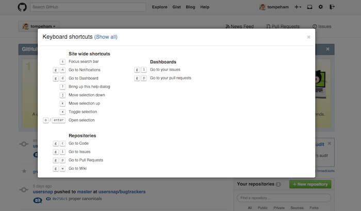The image size is (361, 211).
Task: Click Show all shortcuts link
Action: click(106, 37)
